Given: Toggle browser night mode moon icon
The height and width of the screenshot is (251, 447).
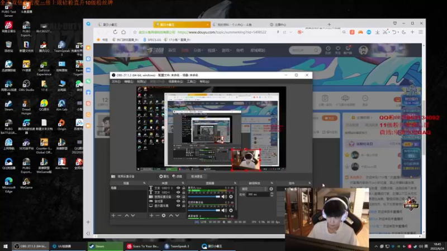Looking at the screenshot, I should pyautogui.click(x=403, y=32).
